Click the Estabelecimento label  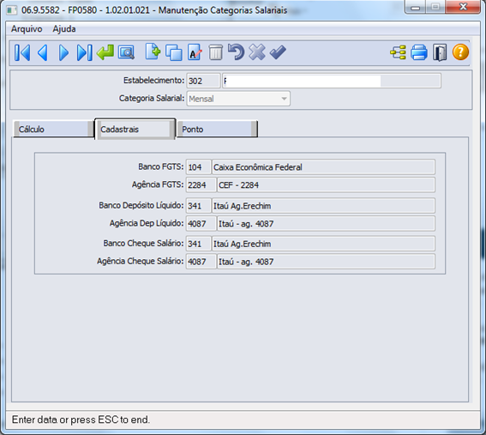[x=154, y=81]
